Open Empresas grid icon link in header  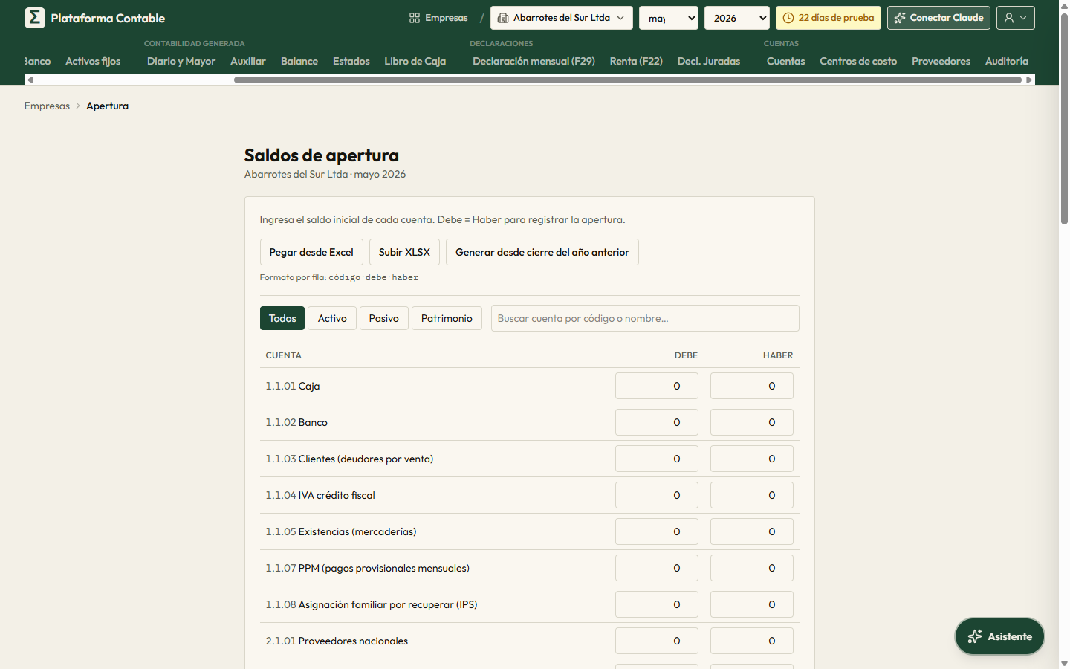[438, 18]
